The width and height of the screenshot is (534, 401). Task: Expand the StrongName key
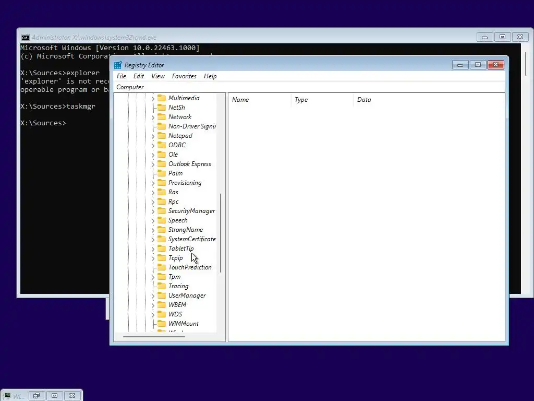pyautogui.click(x=153, y=230)
